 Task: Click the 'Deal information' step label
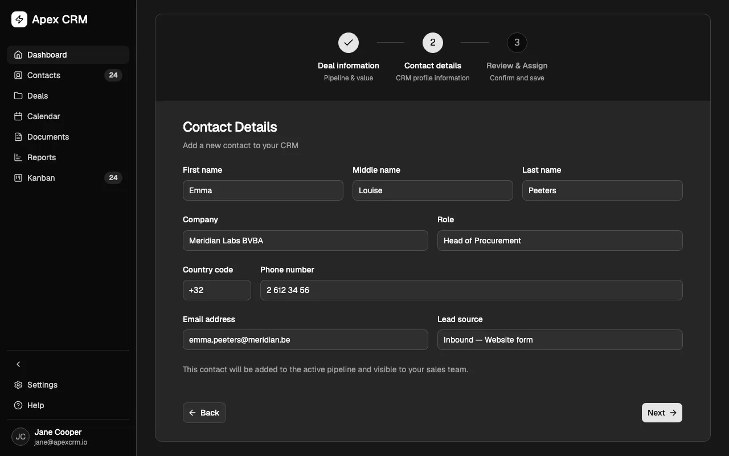coord(349,66)
